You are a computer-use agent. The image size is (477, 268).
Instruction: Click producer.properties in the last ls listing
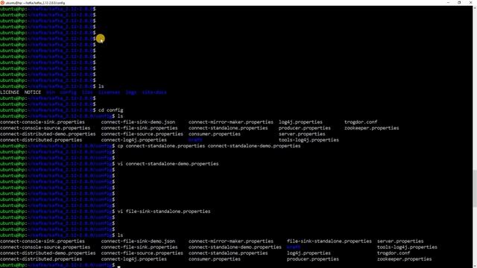click(313, 259)
